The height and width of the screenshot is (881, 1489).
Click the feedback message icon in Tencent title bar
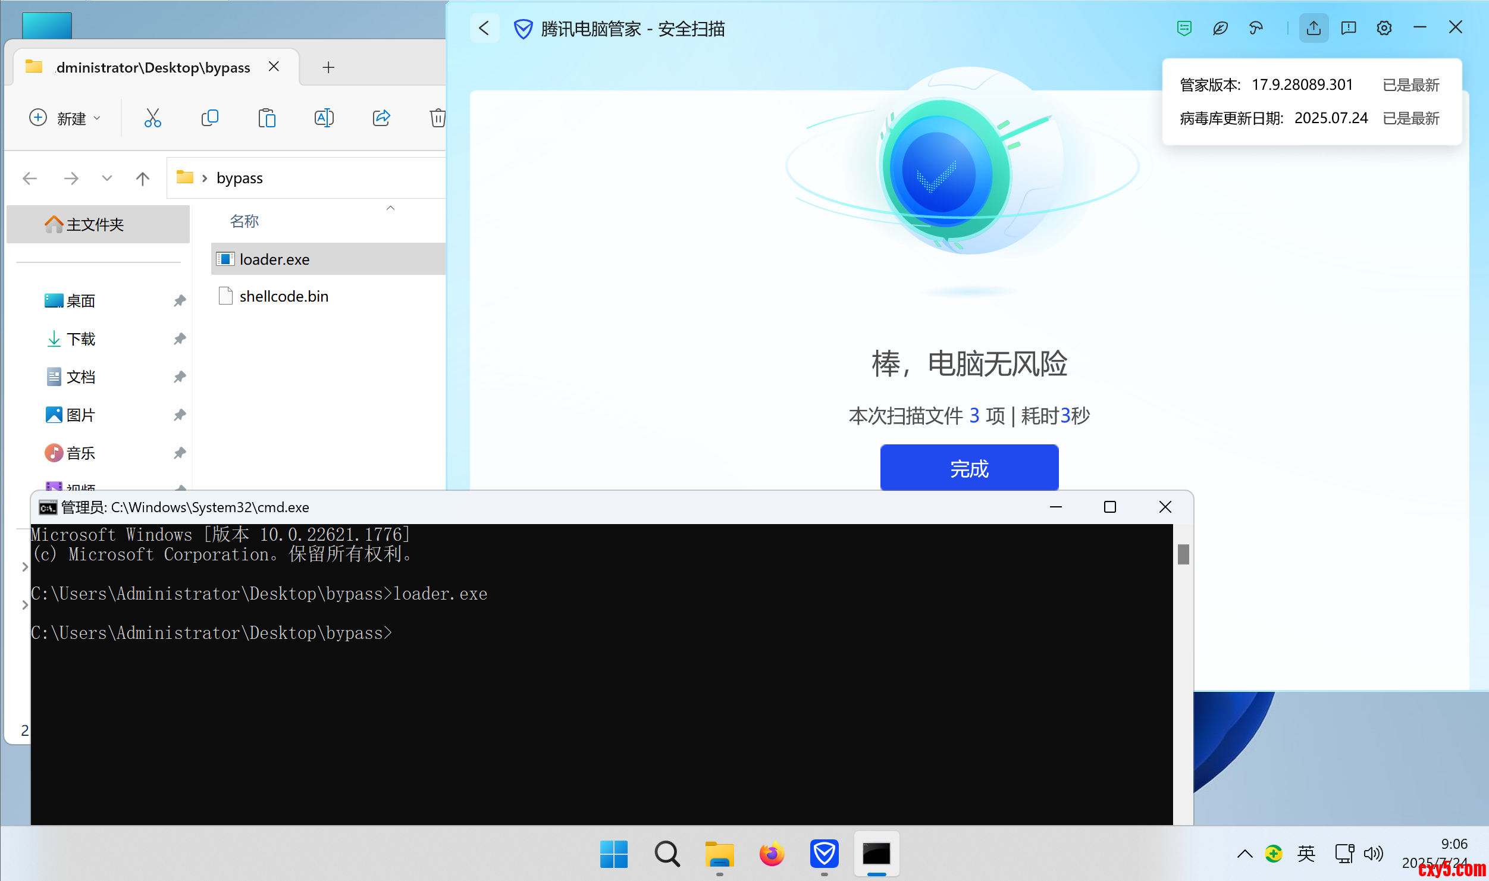1349,28
